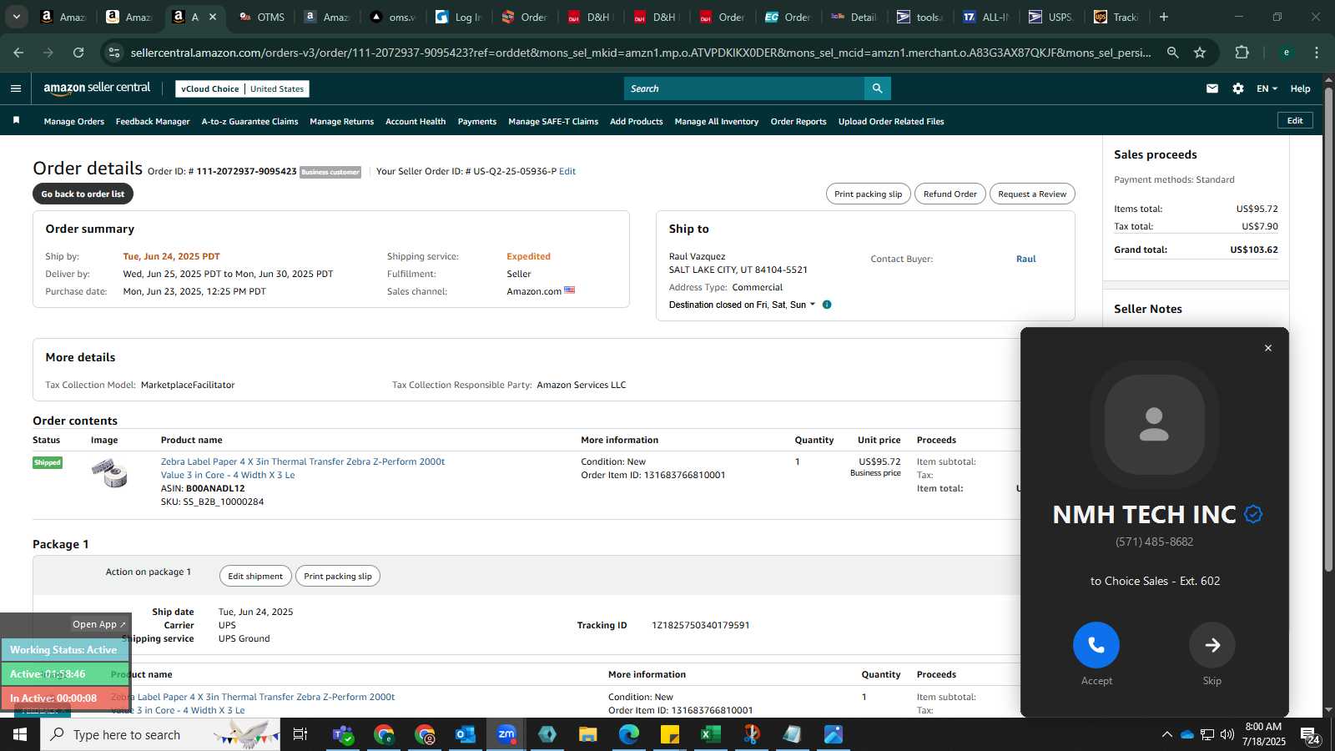The width and height of the screenshot is (1335, 751).
Task: Open Add Products menu item
Action: (637, 122)
